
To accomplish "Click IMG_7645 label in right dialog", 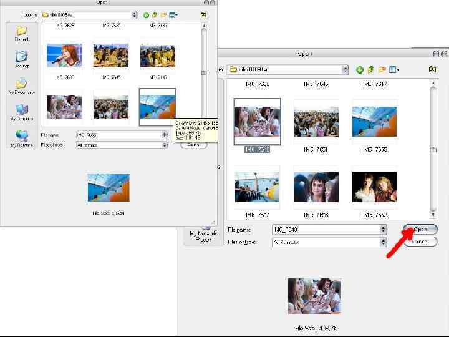I will (316, 84).
